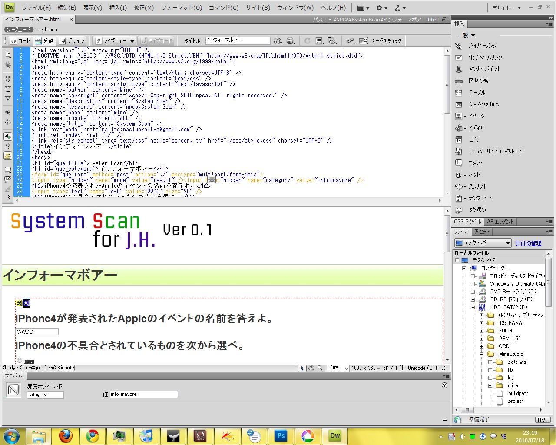
Task: Expand the 3DCG folder in file tree
Action: [x=481, y=331]
